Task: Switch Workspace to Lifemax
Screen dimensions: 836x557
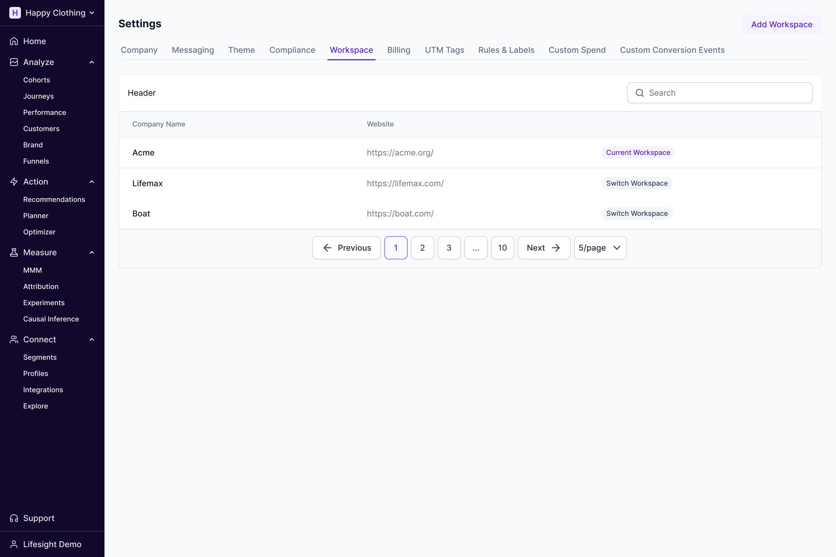Action: (637, 183)
